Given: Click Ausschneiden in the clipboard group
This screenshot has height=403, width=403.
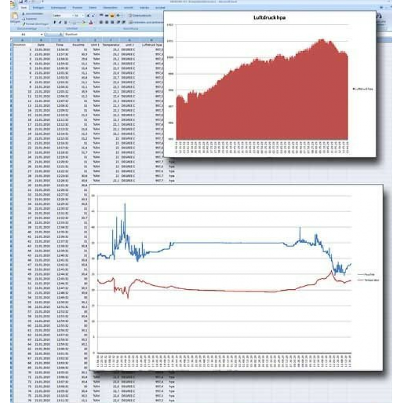Looking at the screenshot, I should (x=33, y=13).
